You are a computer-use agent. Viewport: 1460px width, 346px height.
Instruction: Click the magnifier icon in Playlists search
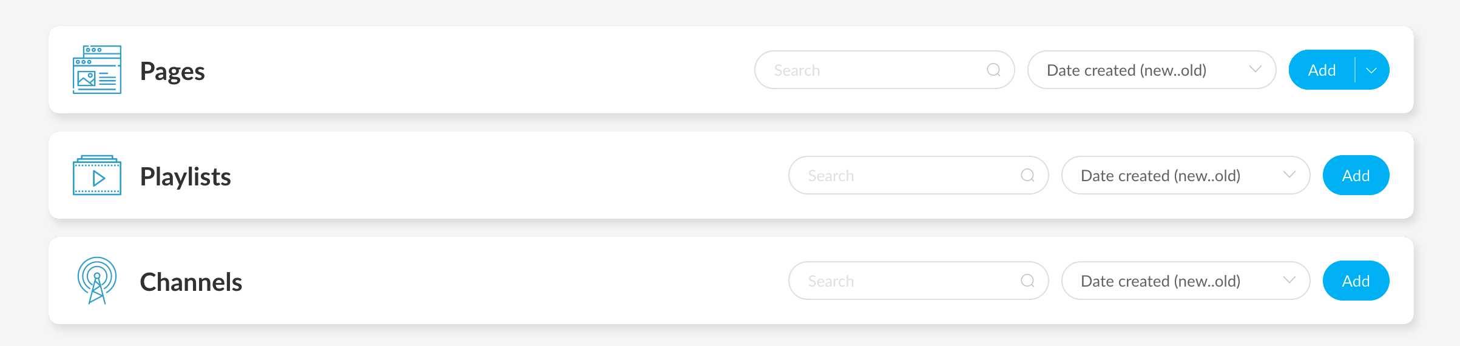[1027, 175]
